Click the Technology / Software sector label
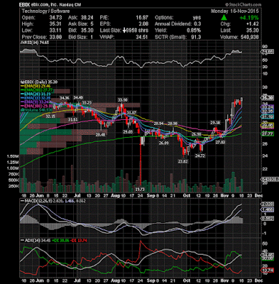Screen dimensions: 279x284 45,11
